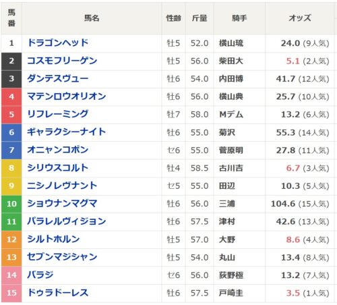Click green gate number 10 cell
This screenshot has height=305, width=337.
pyautogui.click(x=11, y=204)
